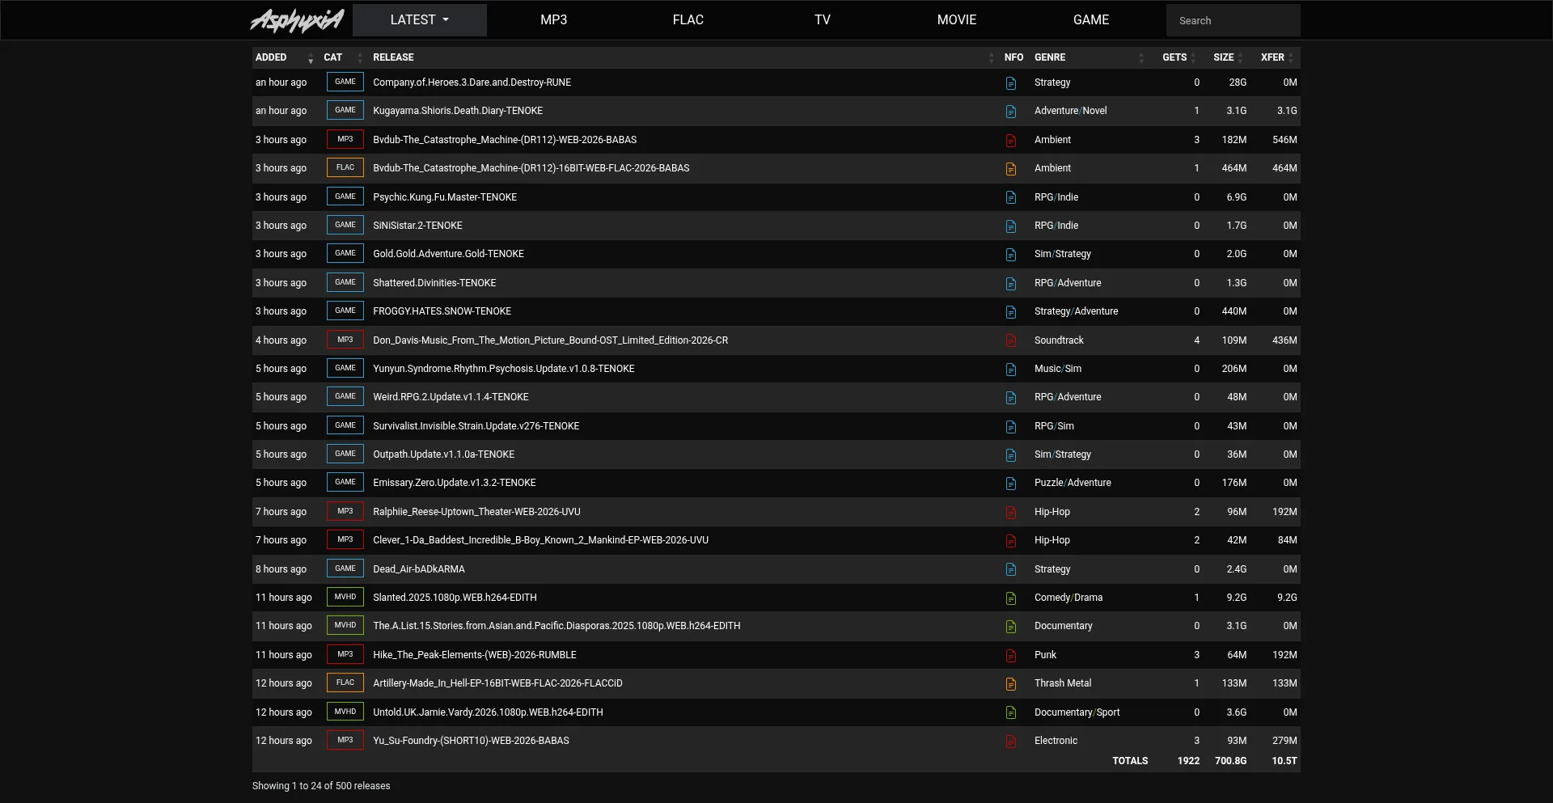
Task: Open the FLAC navigation tab
Action: 688,20
